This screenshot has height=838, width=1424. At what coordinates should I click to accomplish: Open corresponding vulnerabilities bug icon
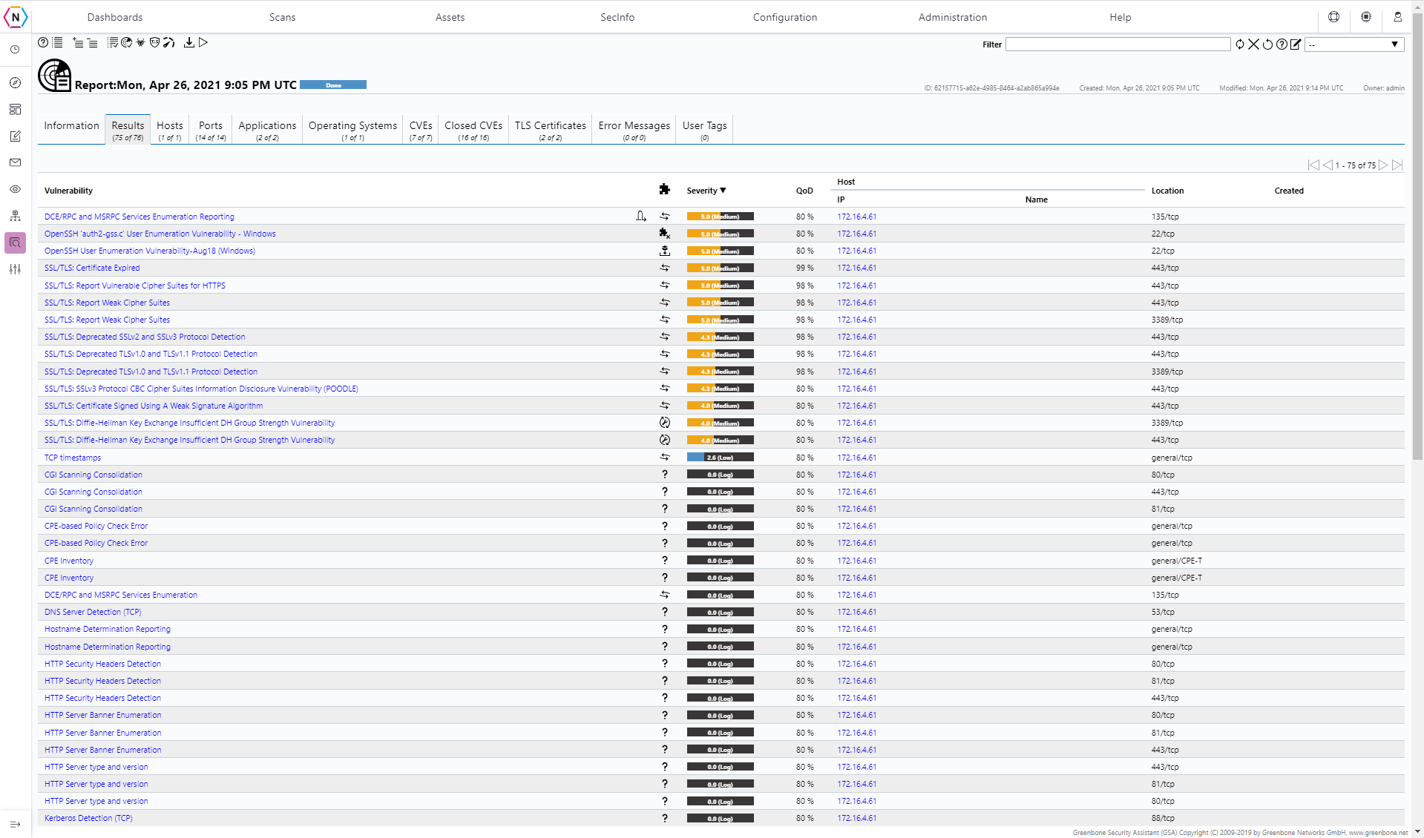[140, 43]
